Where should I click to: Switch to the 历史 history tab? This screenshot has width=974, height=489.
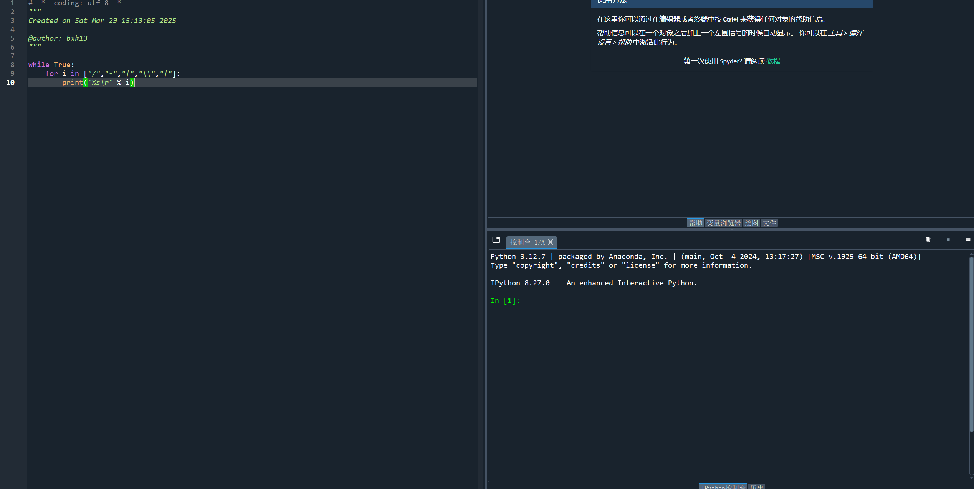[x=757, y=486]
